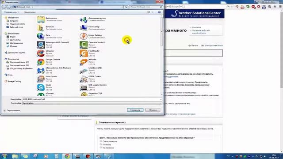Click the search Рабочий стол field

145,7
